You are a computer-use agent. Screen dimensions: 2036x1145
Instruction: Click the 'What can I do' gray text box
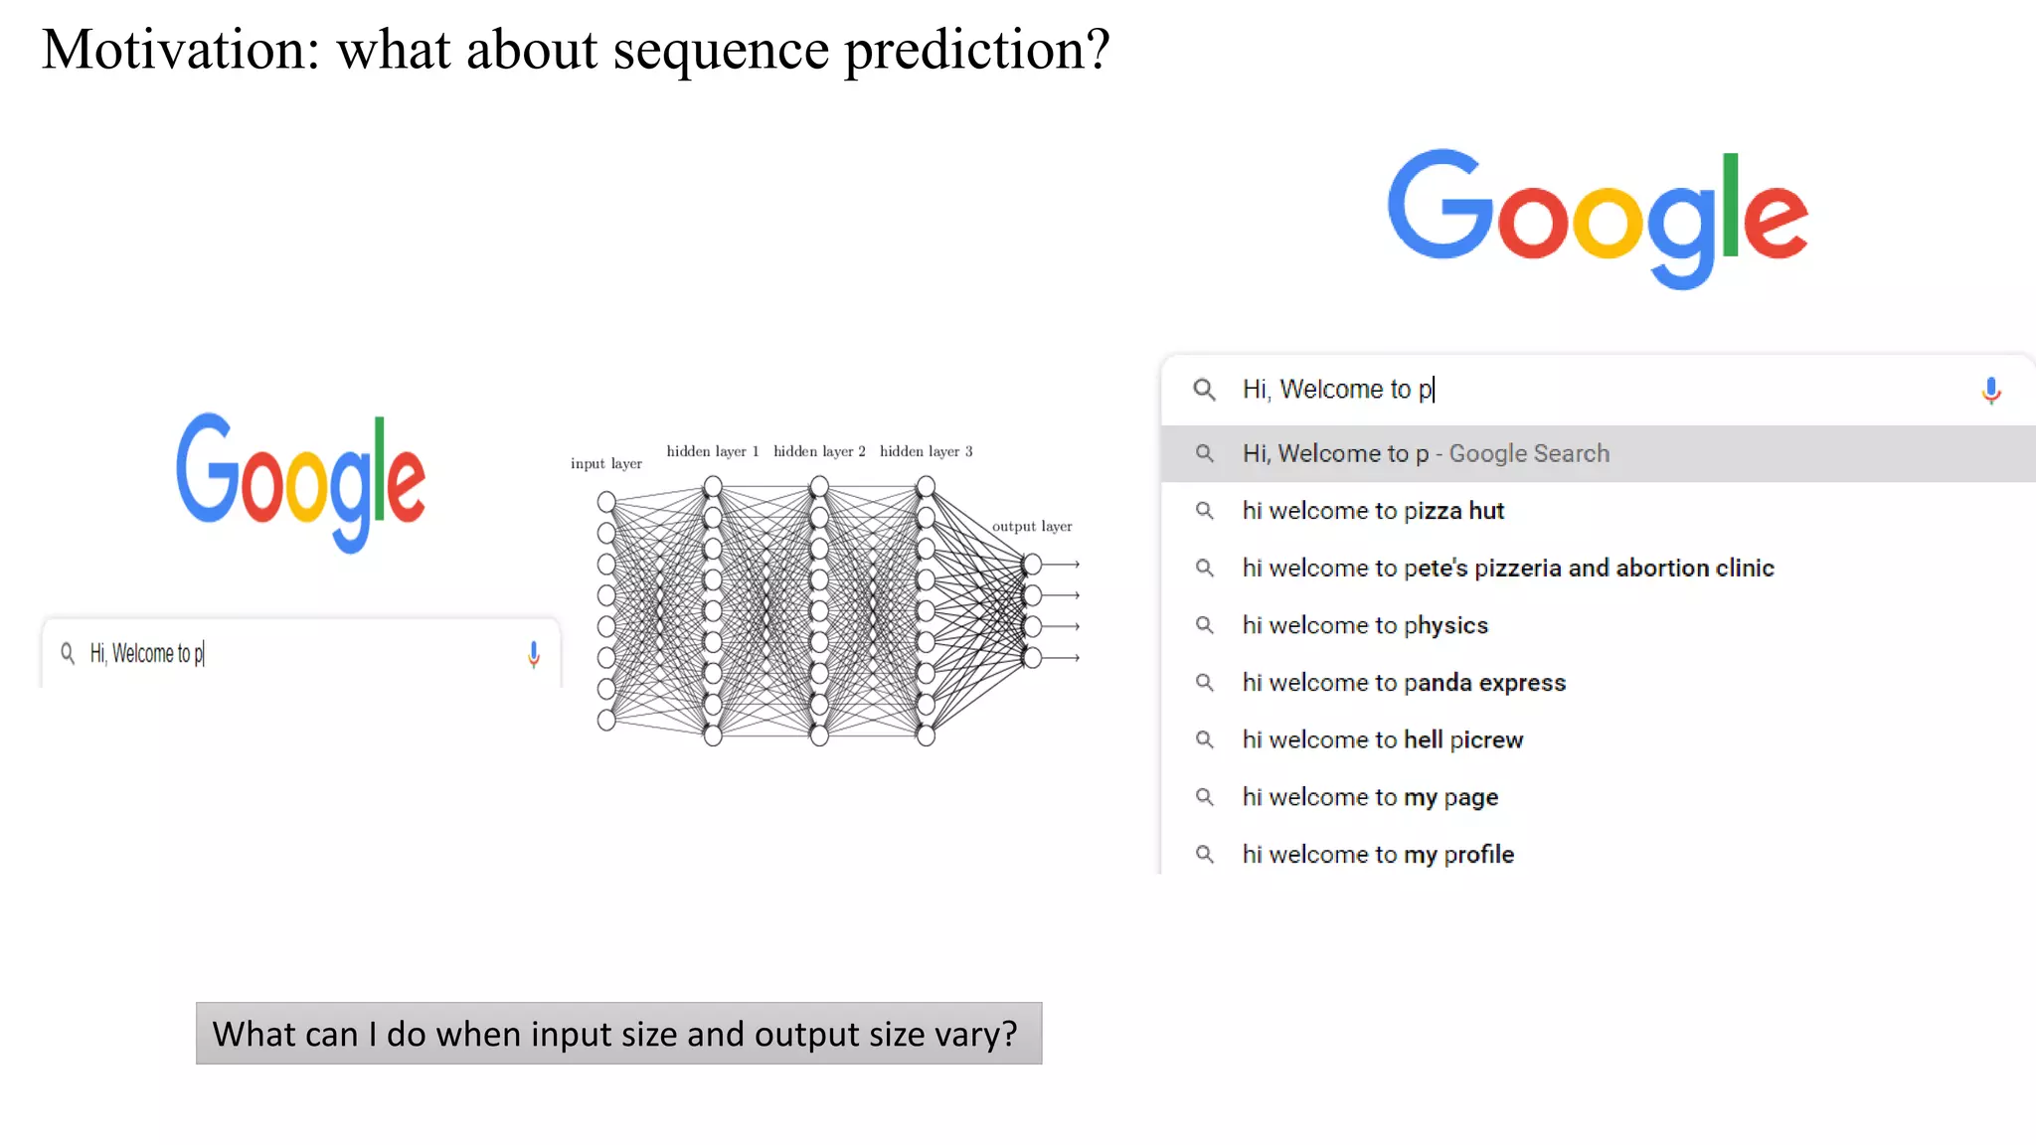618,1034
